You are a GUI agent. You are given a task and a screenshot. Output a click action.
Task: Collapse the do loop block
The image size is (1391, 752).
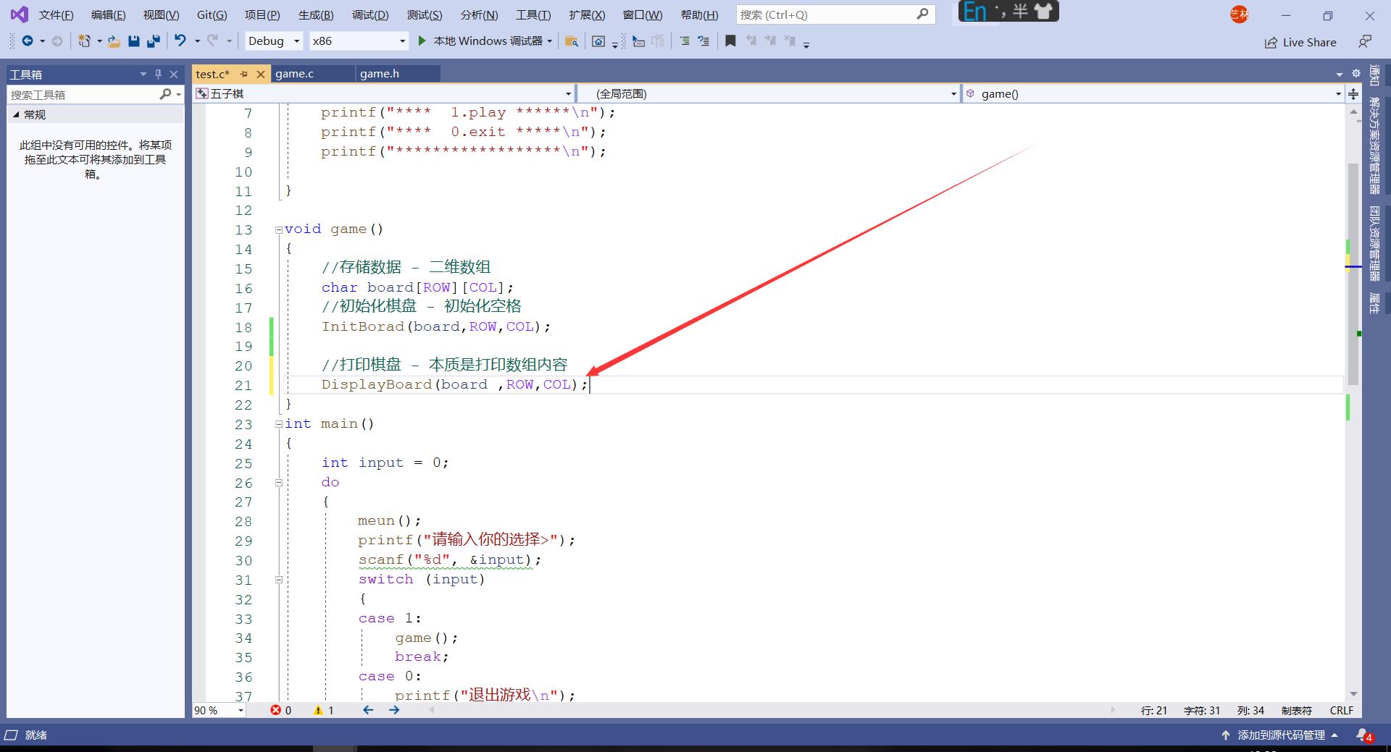click(279, 483)
